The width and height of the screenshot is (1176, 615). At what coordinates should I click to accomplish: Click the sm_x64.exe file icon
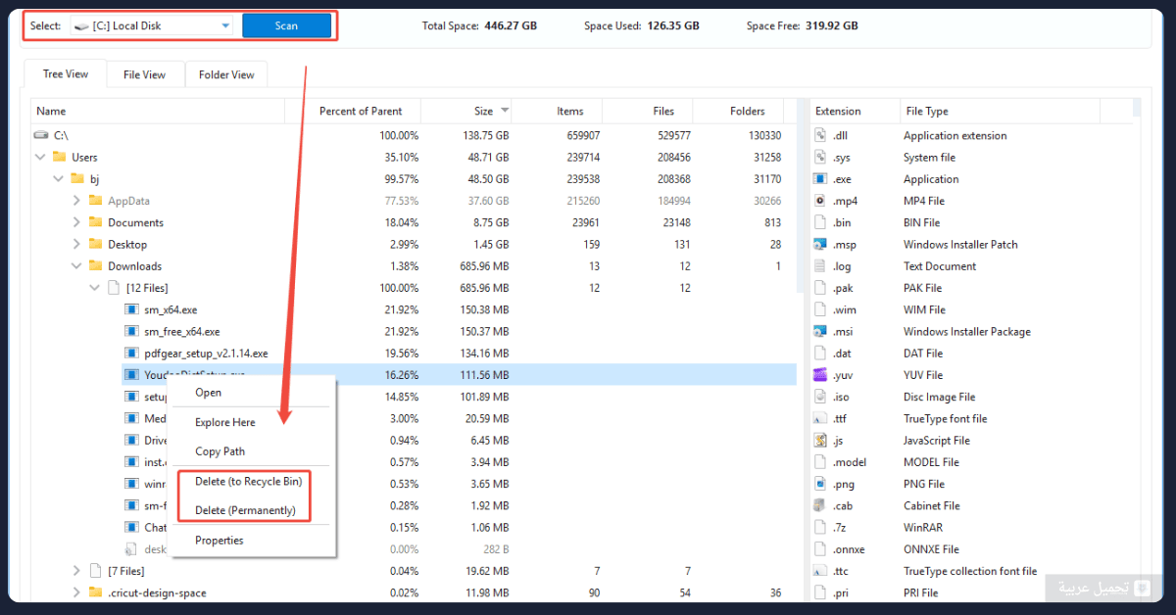[131, 309]
